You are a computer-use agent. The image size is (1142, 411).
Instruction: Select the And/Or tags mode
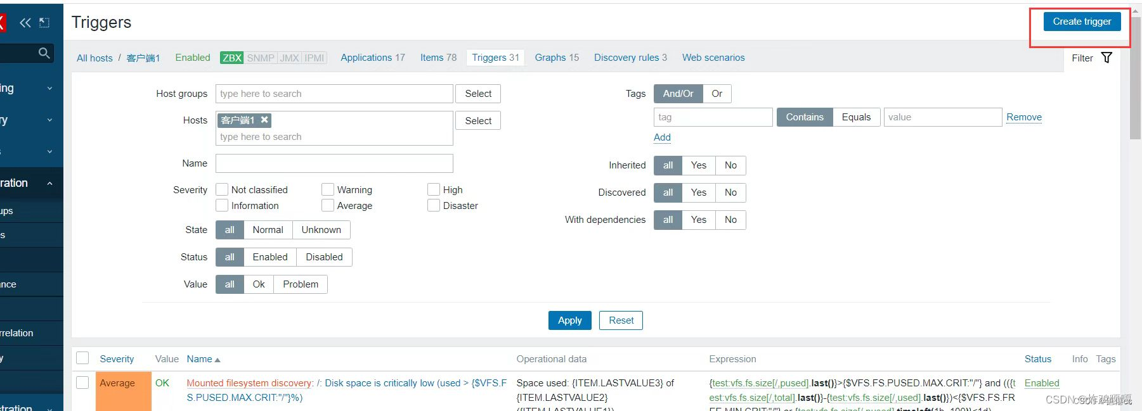pos(678,94)
